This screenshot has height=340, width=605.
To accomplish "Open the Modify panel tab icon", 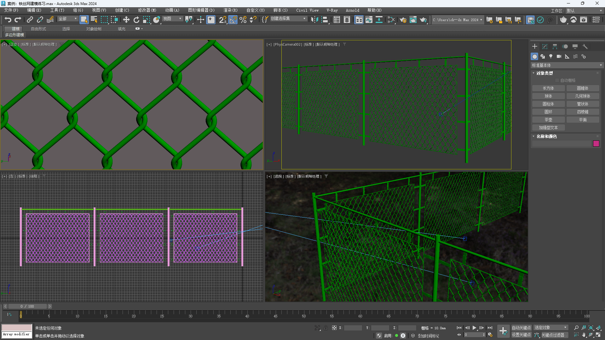I will [x=545, y=47].
